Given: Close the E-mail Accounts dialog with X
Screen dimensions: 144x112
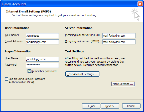Looking at the screenshot, I should 140,4.
